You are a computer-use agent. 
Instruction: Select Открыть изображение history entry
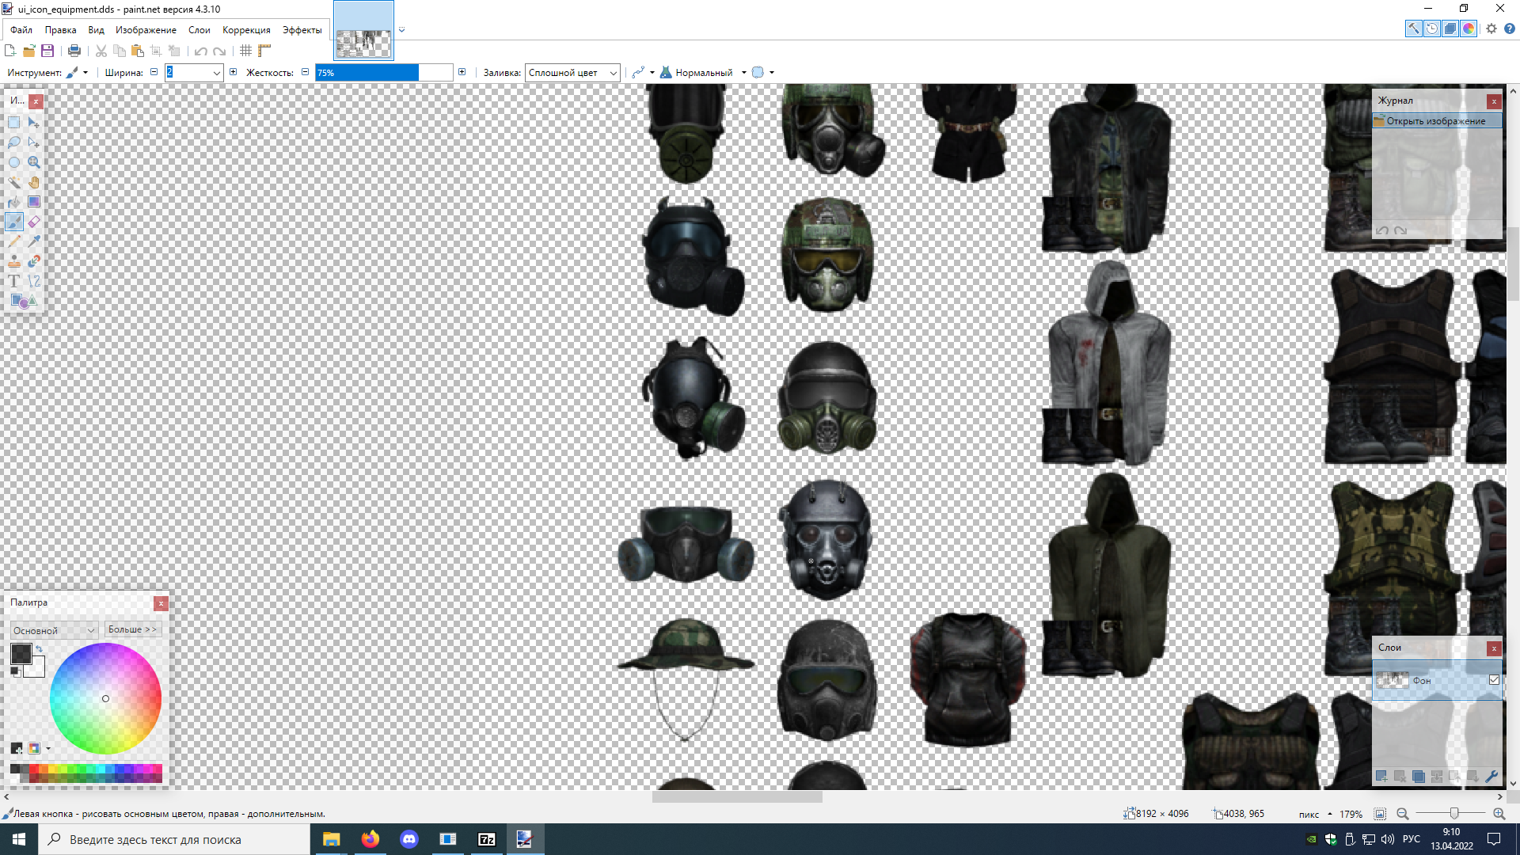[1437, 121]
